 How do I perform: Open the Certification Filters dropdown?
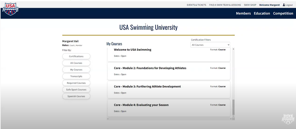(x=210, y=45)
